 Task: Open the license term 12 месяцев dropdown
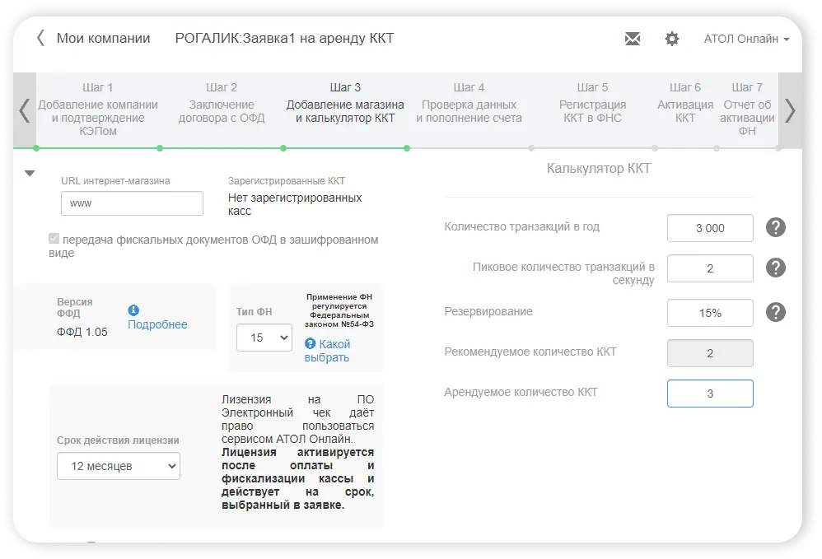click(119, 466)
